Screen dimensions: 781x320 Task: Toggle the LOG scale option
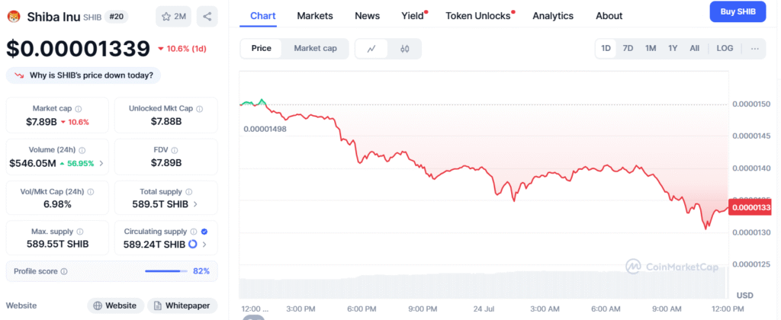click(x=725, y=48)
